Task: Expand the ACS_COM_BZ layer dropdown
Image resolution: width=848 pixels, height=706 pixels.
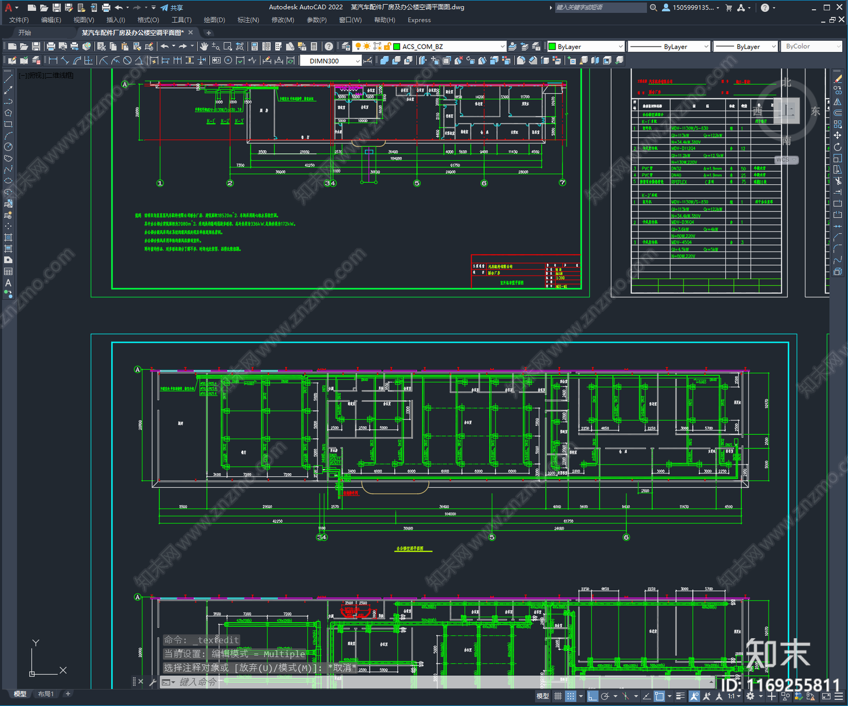Action: (502, 47)
